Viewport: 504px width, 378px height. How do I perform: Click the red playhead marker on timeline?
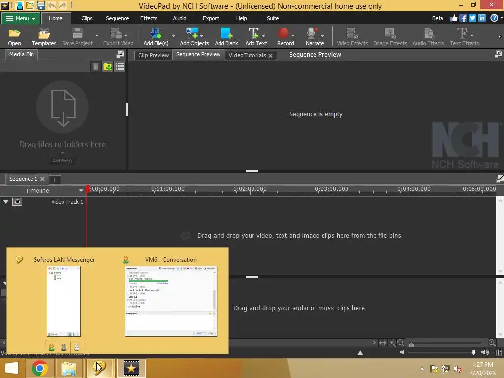click(88, 189)
